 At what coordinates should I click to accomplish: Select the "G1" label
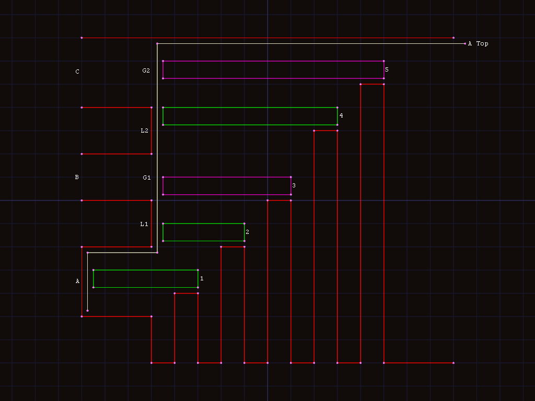coord(147,178)
